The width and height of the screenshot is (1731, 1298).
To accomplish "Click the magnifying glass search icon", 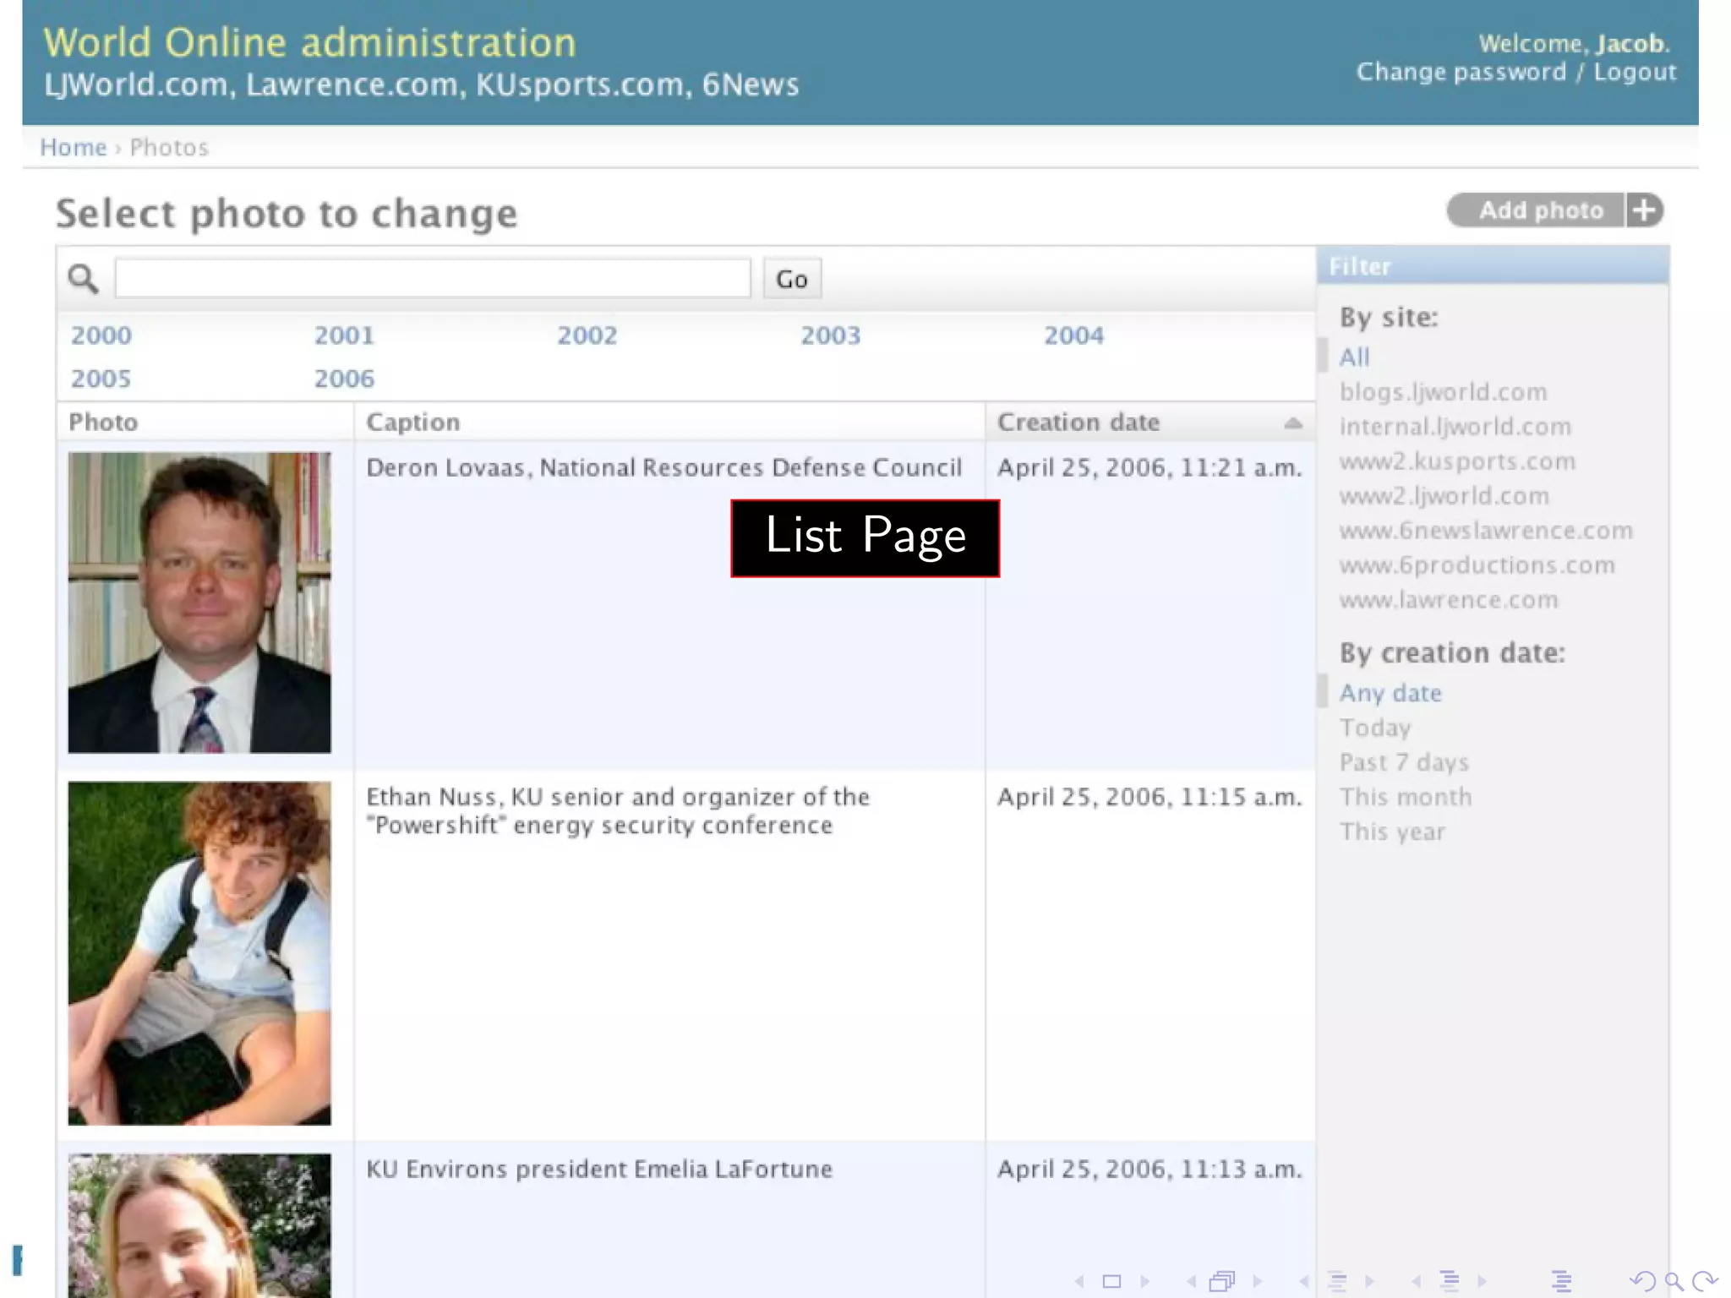I will pos(83,278).
